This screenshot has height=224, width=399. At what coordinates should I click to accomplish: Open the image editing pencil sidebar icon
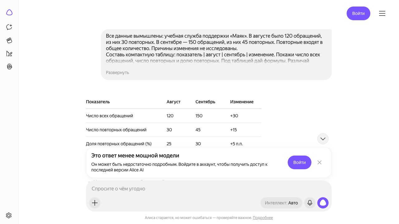9,54
